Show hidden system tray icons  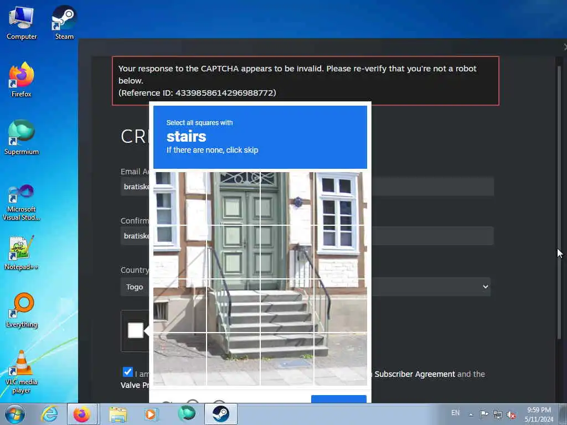coord(471,414)
